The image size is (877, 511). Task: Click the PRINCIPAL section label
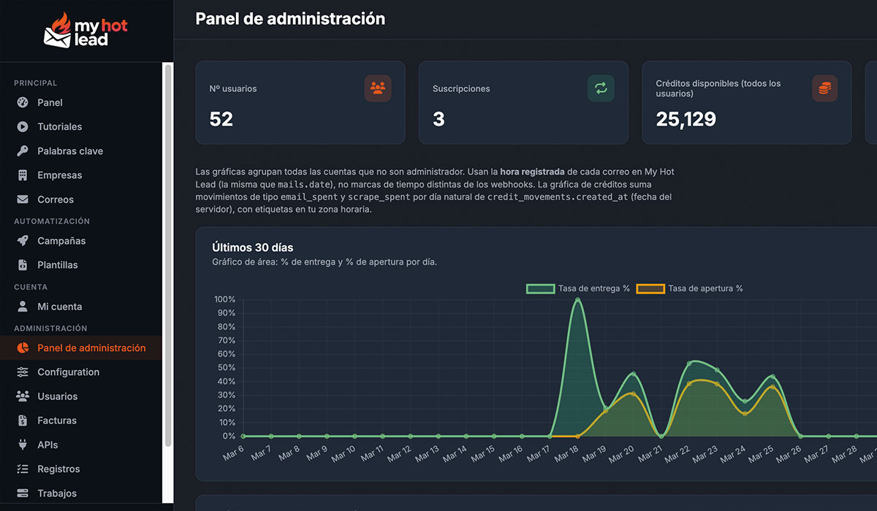point(36,83)
